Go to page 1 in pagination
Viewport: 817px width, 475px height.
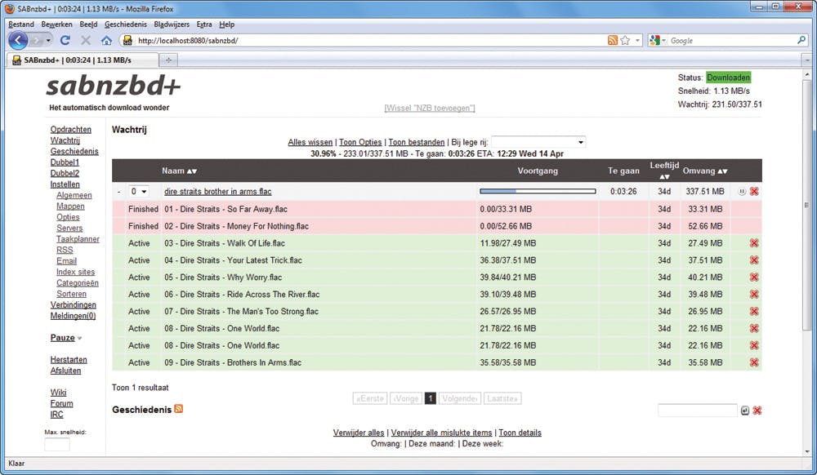431,398
